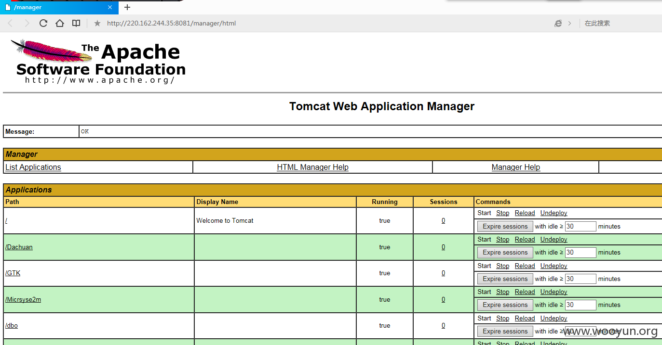The width and height of the screenshot is (662, 345).
Task: Stop the root / application
Action: point(503,213)
